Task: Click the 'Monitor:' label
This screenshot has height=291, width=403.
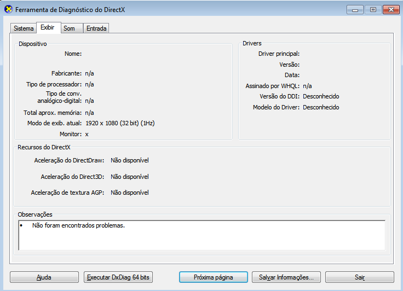Action: coord(71,134)
